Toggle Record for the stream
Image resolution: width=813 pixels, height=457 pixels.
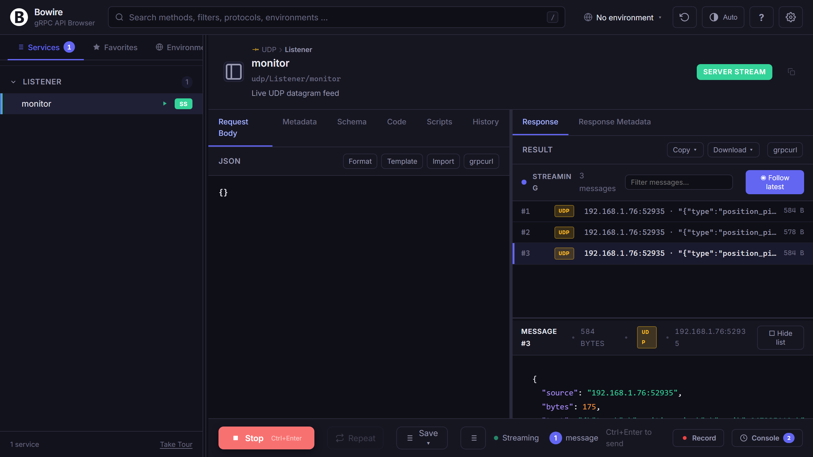[698, 438]
